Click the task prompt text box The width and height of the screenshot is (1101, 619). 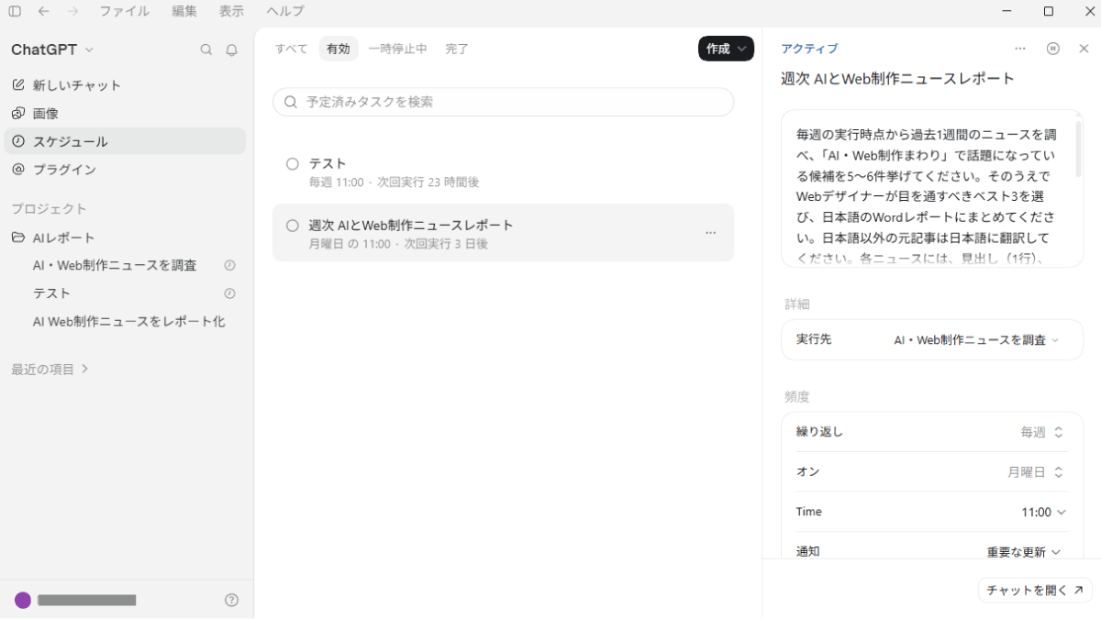pyautogui.click(x=931, y=189)
